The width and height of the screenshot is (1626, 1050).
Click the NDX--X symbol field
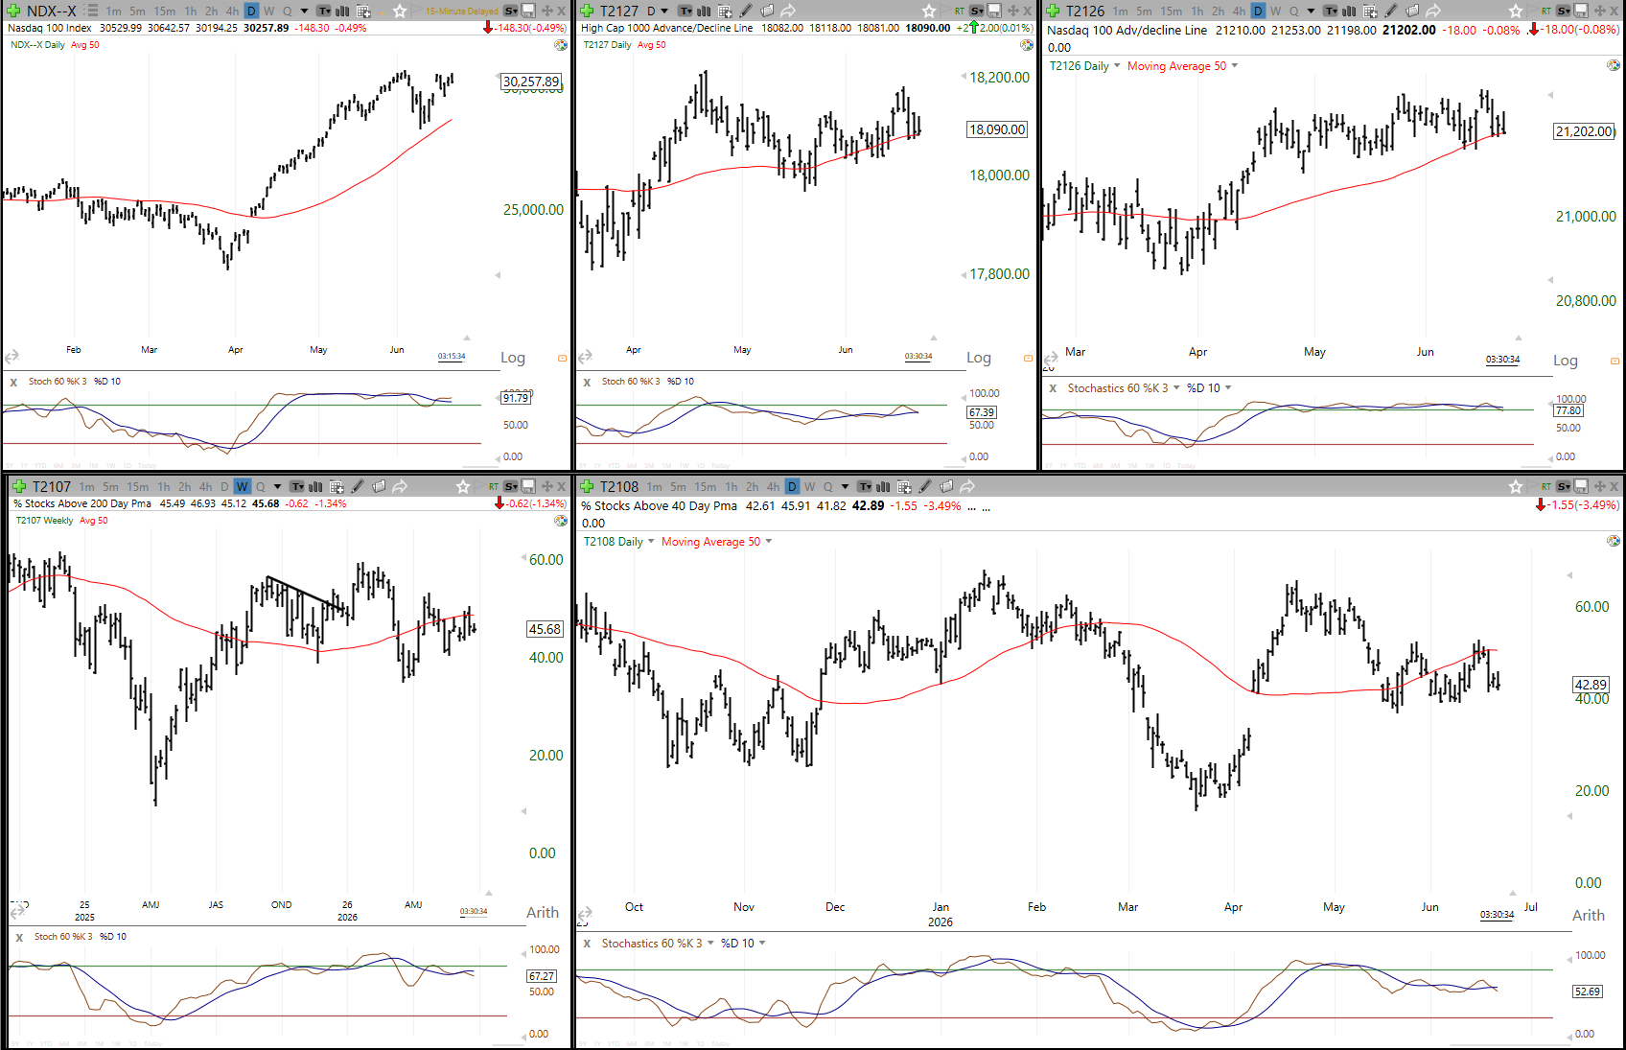[x=52, y=11]
